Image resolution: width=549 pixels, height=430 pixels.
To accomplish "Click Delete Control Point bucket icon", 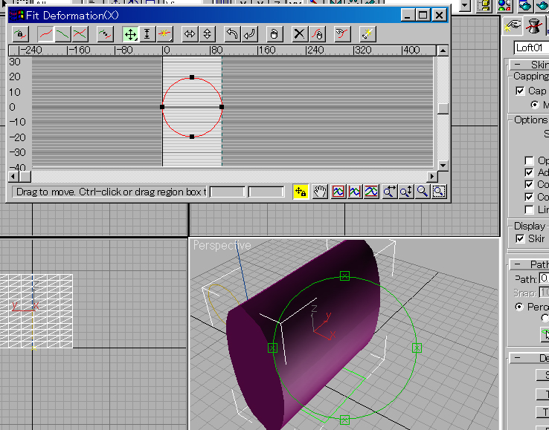I will pyautogui.click(x=274, y=34).
